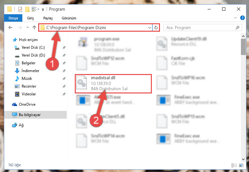
Task: Open recent locations dropdown arrow
Action: [x=28, y=27]
